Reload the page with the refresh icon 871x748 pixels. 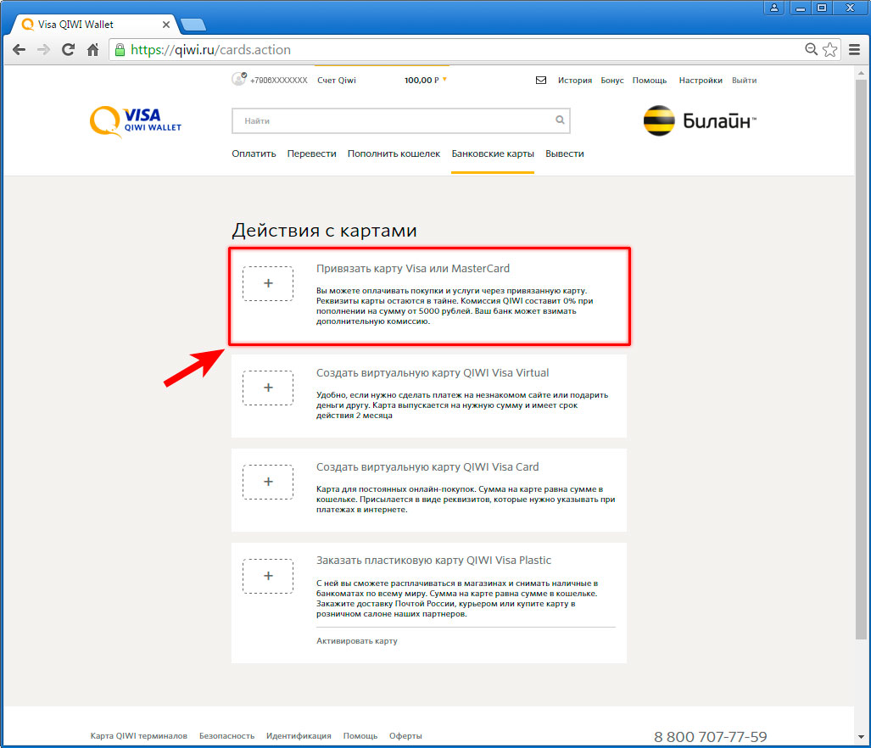(x=69, y=50)
